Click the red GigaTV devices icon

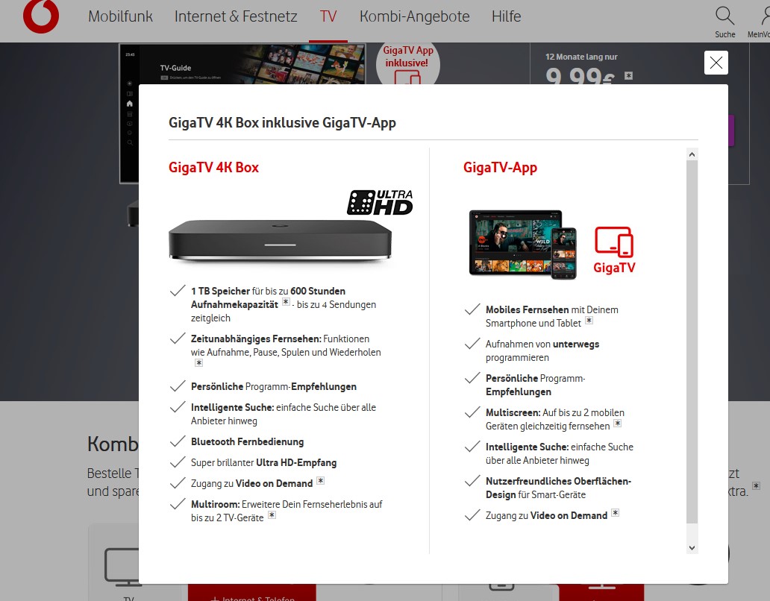tap(614, 242)
